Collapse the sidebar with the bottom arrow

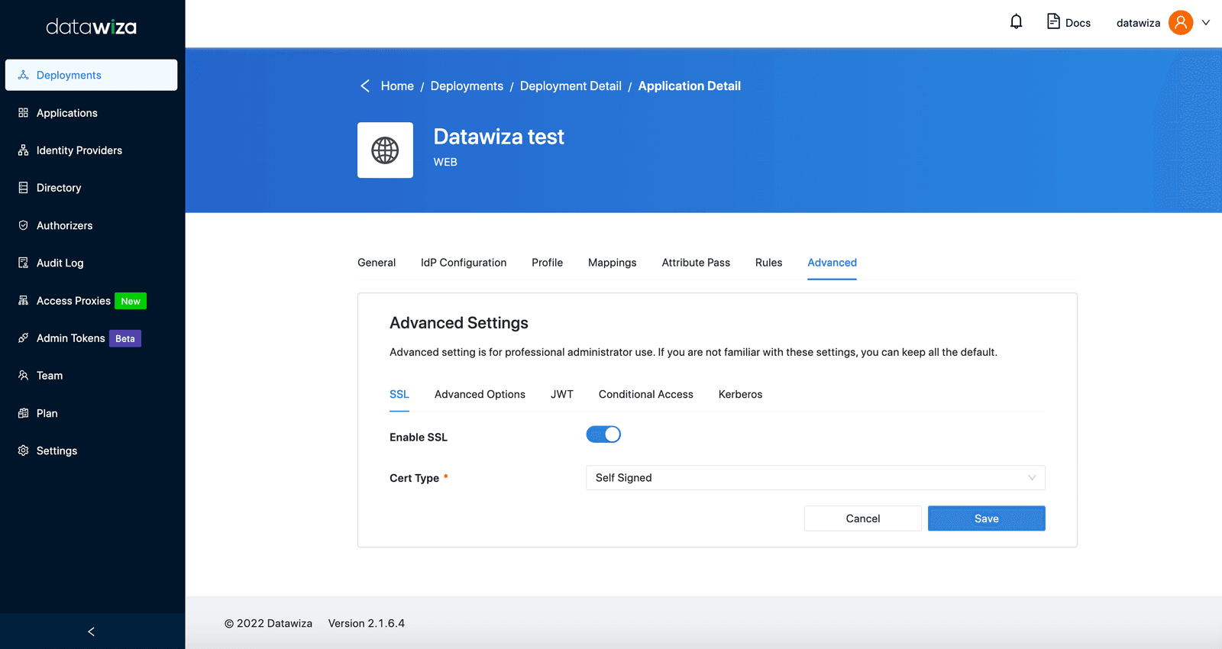[92, 631]
